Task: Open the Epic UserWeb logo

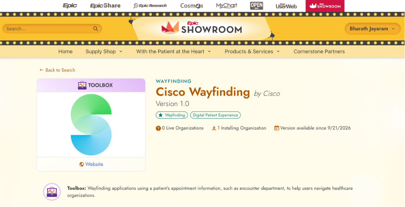Action: tap(286, 6)
